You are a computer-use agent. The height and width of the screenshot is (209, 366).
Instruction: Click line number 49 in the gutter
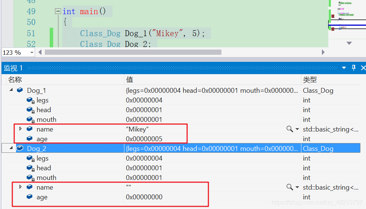pyautogui.click(x=31, y=11)
